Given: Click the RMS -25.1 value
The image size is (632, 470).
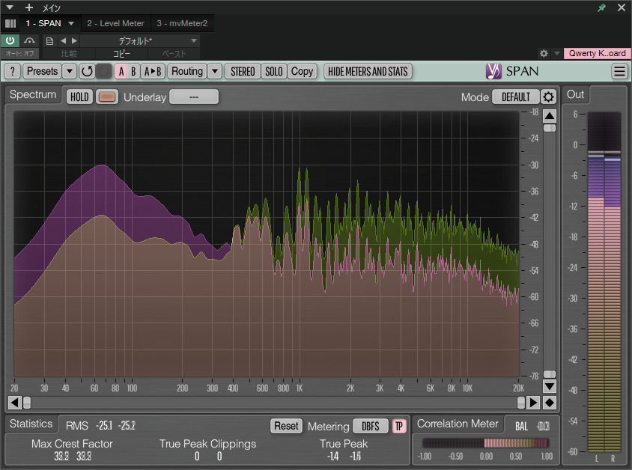Looking at the screenshot, I should [104, 426].
